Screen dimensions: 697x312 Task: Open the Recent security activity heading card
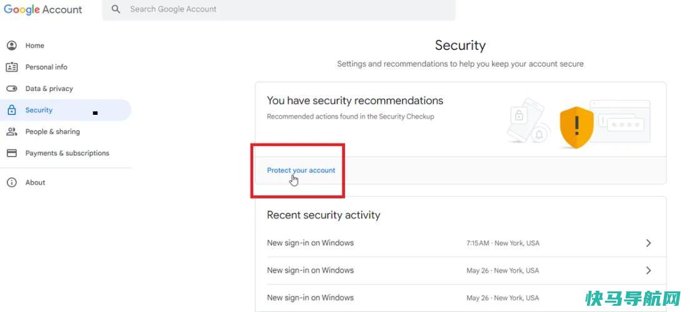(x=324, y=215)
